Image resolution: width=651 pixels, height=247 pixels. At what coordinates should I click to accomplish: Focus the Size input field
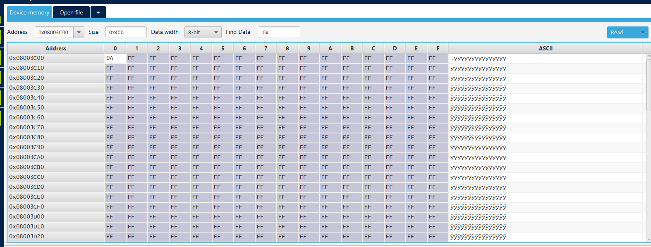(126, 32)
